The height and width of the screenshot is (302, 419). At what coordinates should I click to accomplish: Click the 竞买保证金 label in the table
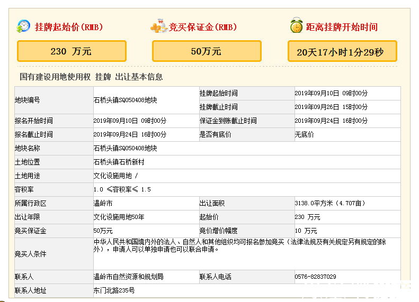point(31,231)
